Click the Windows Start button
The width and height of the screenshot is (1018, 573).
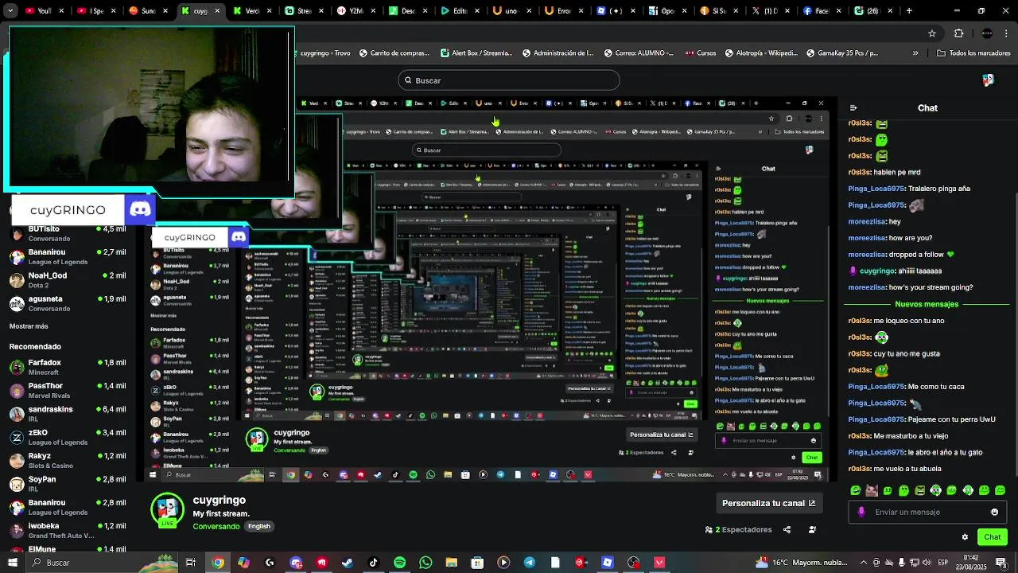coord(12,563)
